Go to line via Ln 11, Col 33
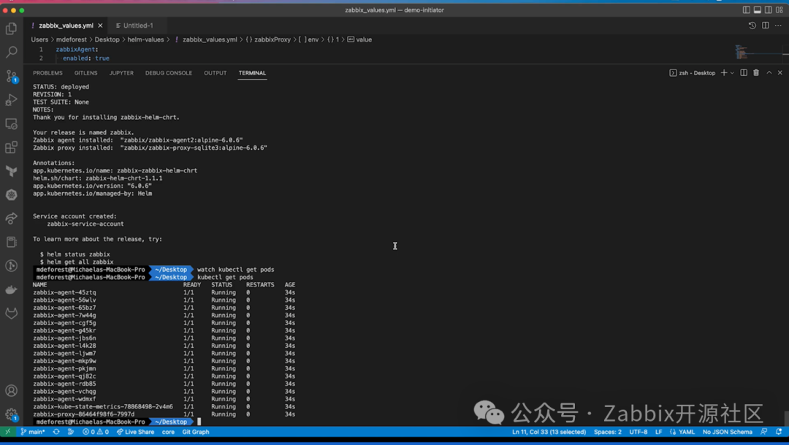Image resolution: width=789 pixels, height=445 pixels. tap(549, 432)
